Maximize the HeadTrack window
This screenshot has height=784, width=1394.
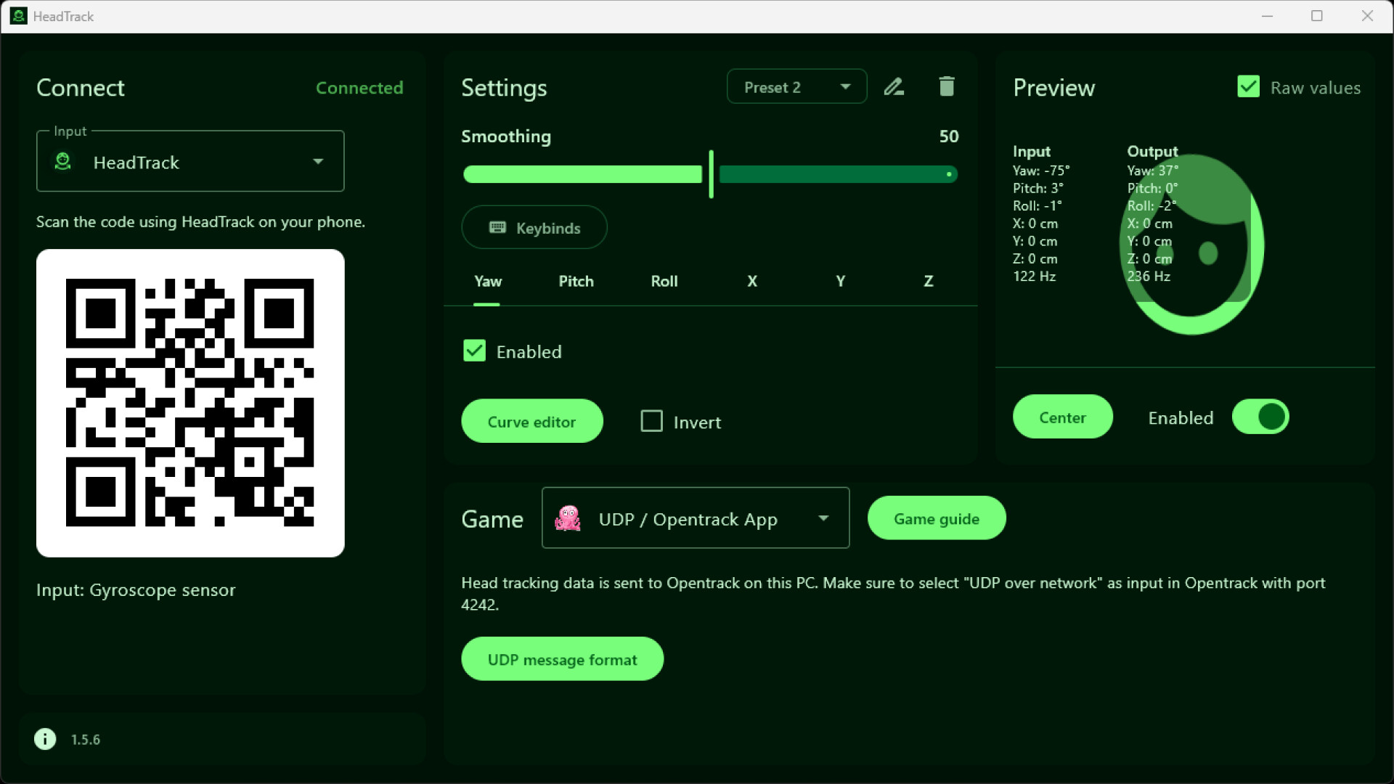pos(1317,16)
